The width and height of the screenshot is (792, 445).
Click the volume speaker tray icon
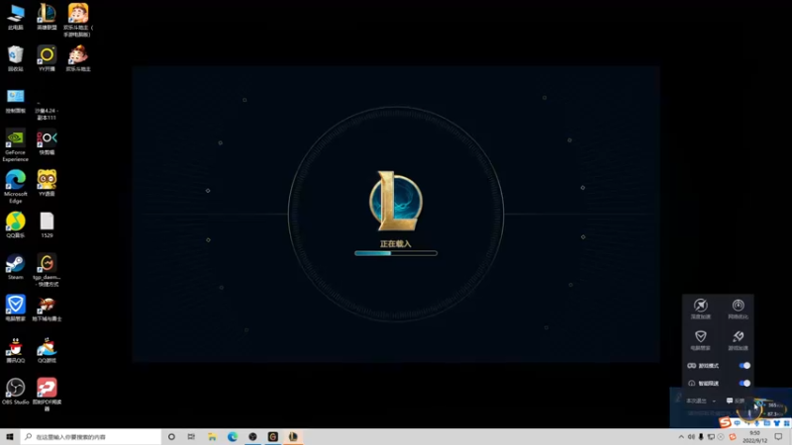click(x=691, y=437)
